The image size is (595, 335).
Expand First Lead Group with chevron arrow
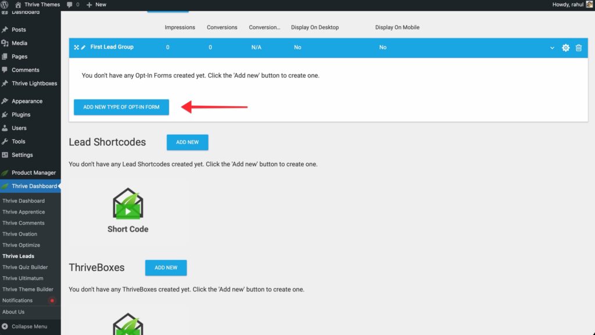coord(552,48)
